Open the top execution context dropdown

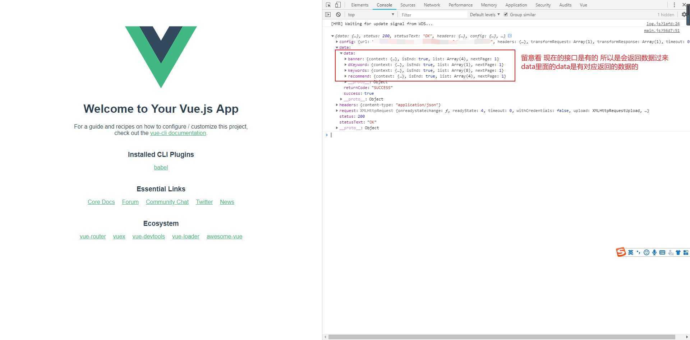coord(371,15)
